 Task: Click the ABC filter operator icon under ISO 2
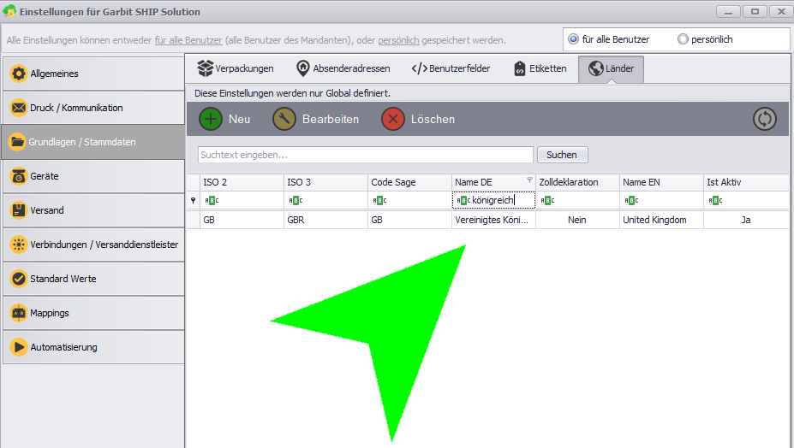tap(212, 201)
